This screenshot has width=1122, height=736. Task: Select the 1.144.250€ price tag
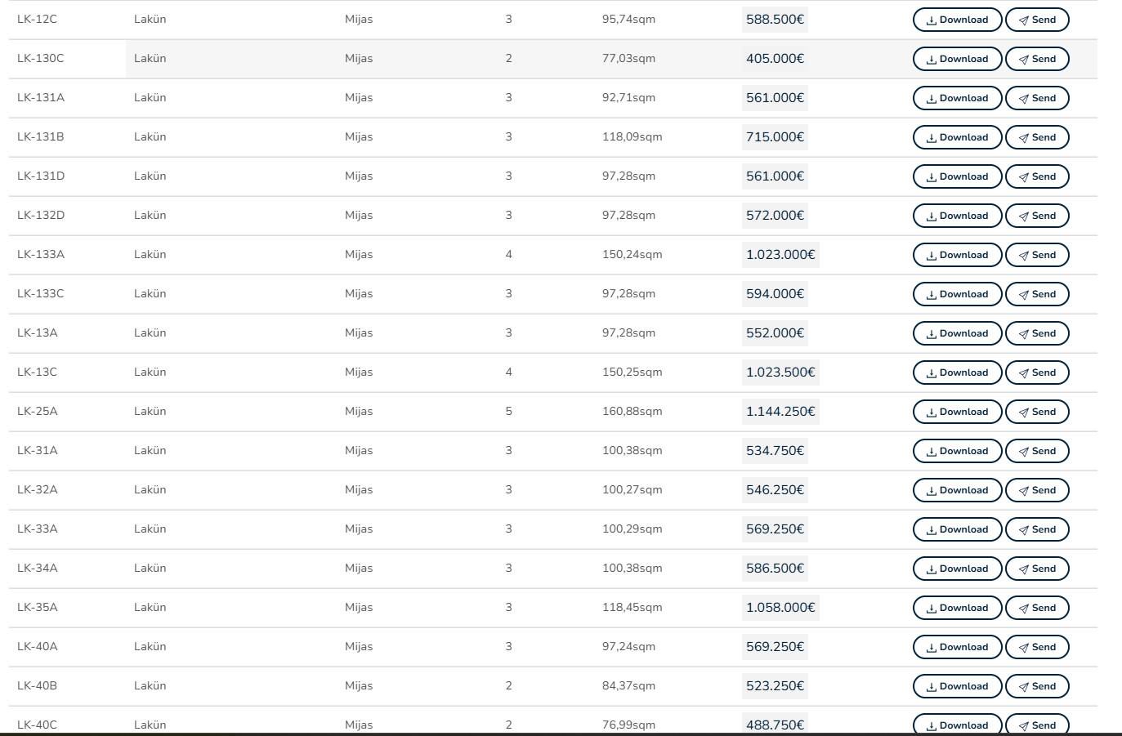[780, 412]
